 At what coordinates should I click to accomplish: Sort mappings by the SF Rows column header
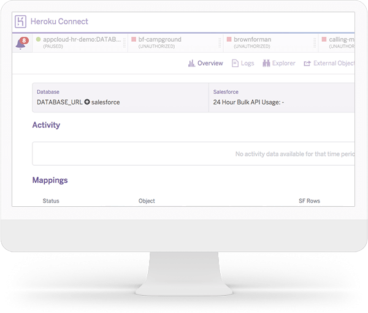309,201
